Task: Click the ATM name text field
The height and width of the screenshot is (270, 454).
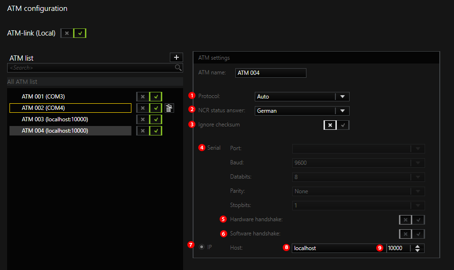Action: (271, 73)
